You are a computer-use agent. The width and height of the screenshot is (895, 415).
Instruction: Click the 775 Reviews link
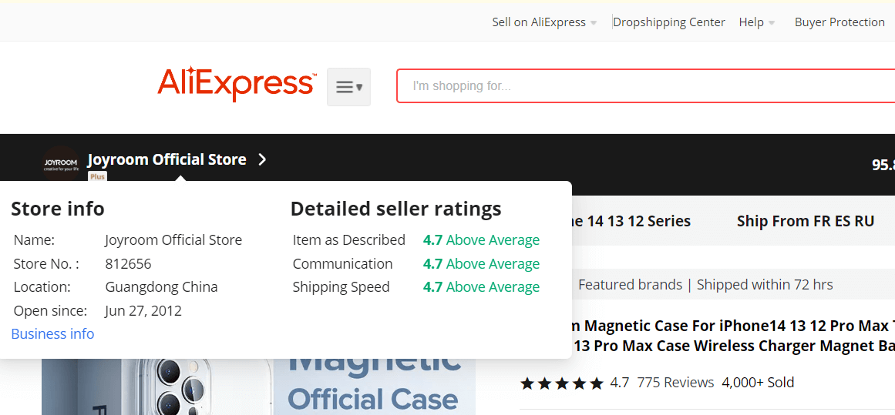pos(675,382)
